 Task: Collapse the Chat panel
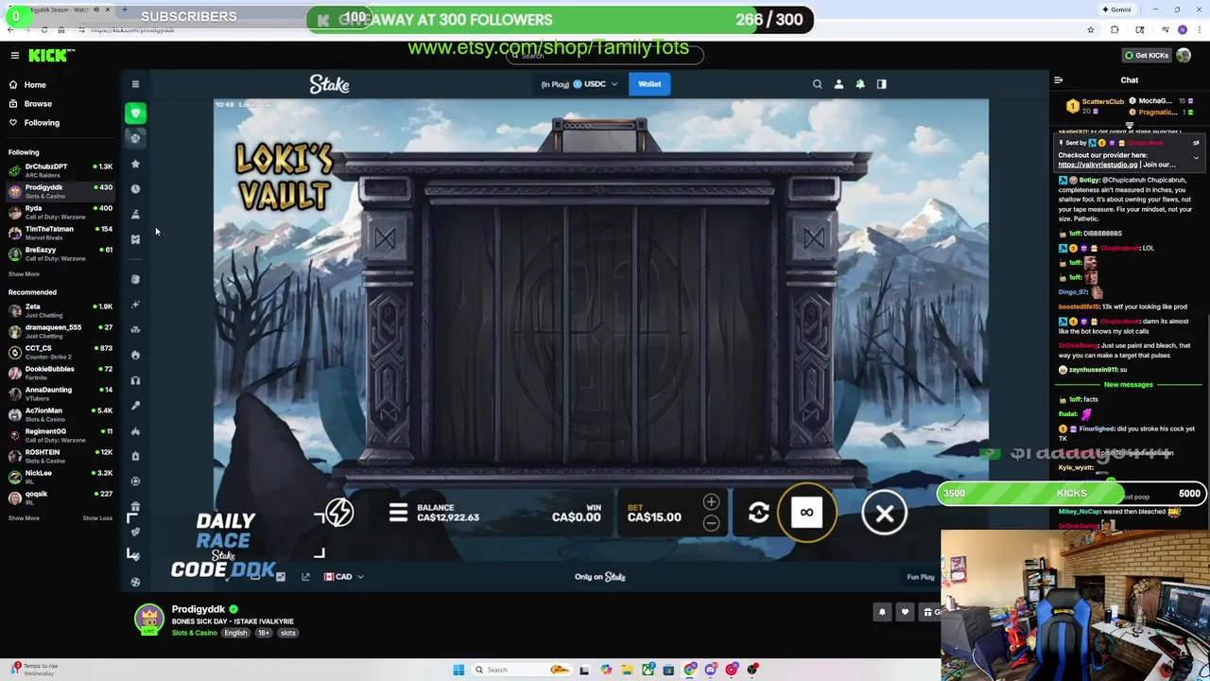tap(1059, 80)
